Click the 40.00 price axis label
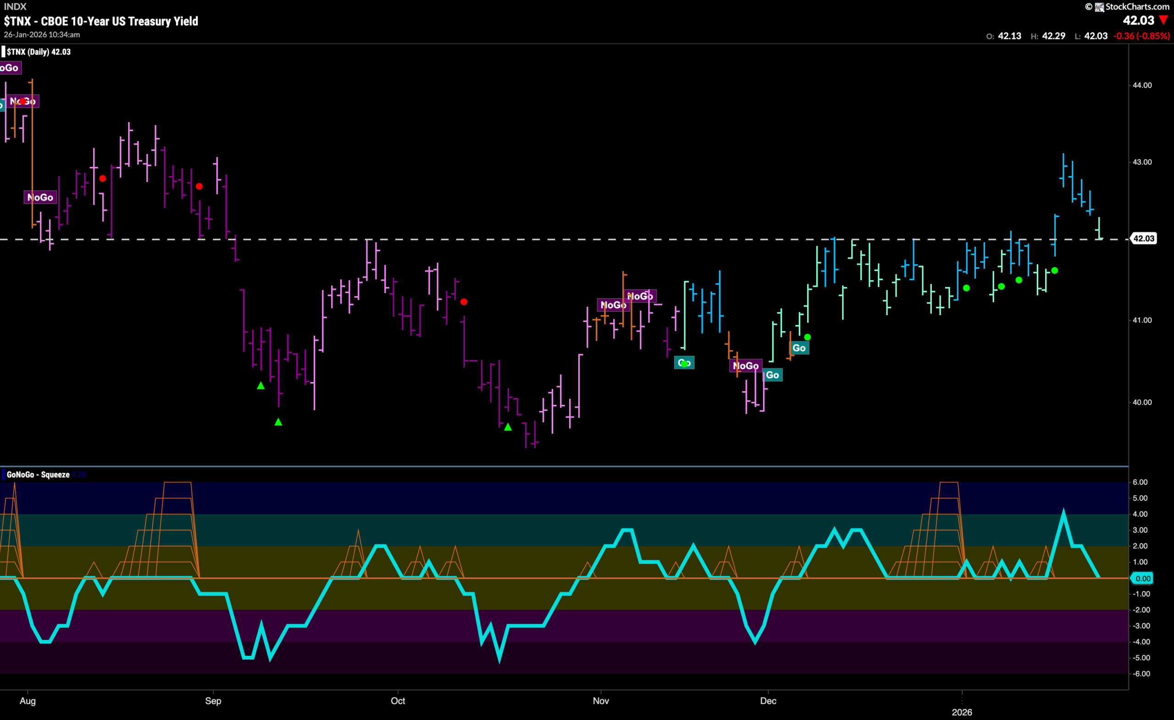 click(1142, 402)
